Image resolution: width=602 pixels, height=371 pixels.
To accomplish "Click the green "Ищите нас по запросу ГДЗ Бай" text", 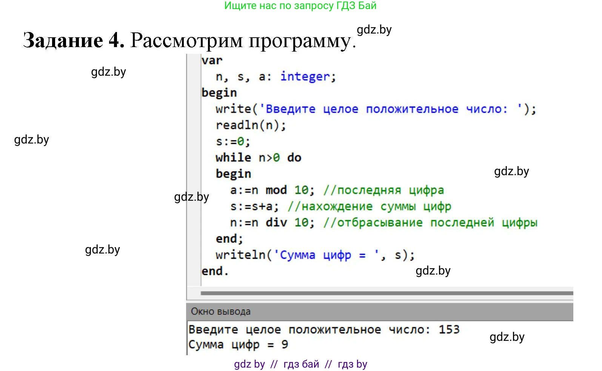I will 300,6.
